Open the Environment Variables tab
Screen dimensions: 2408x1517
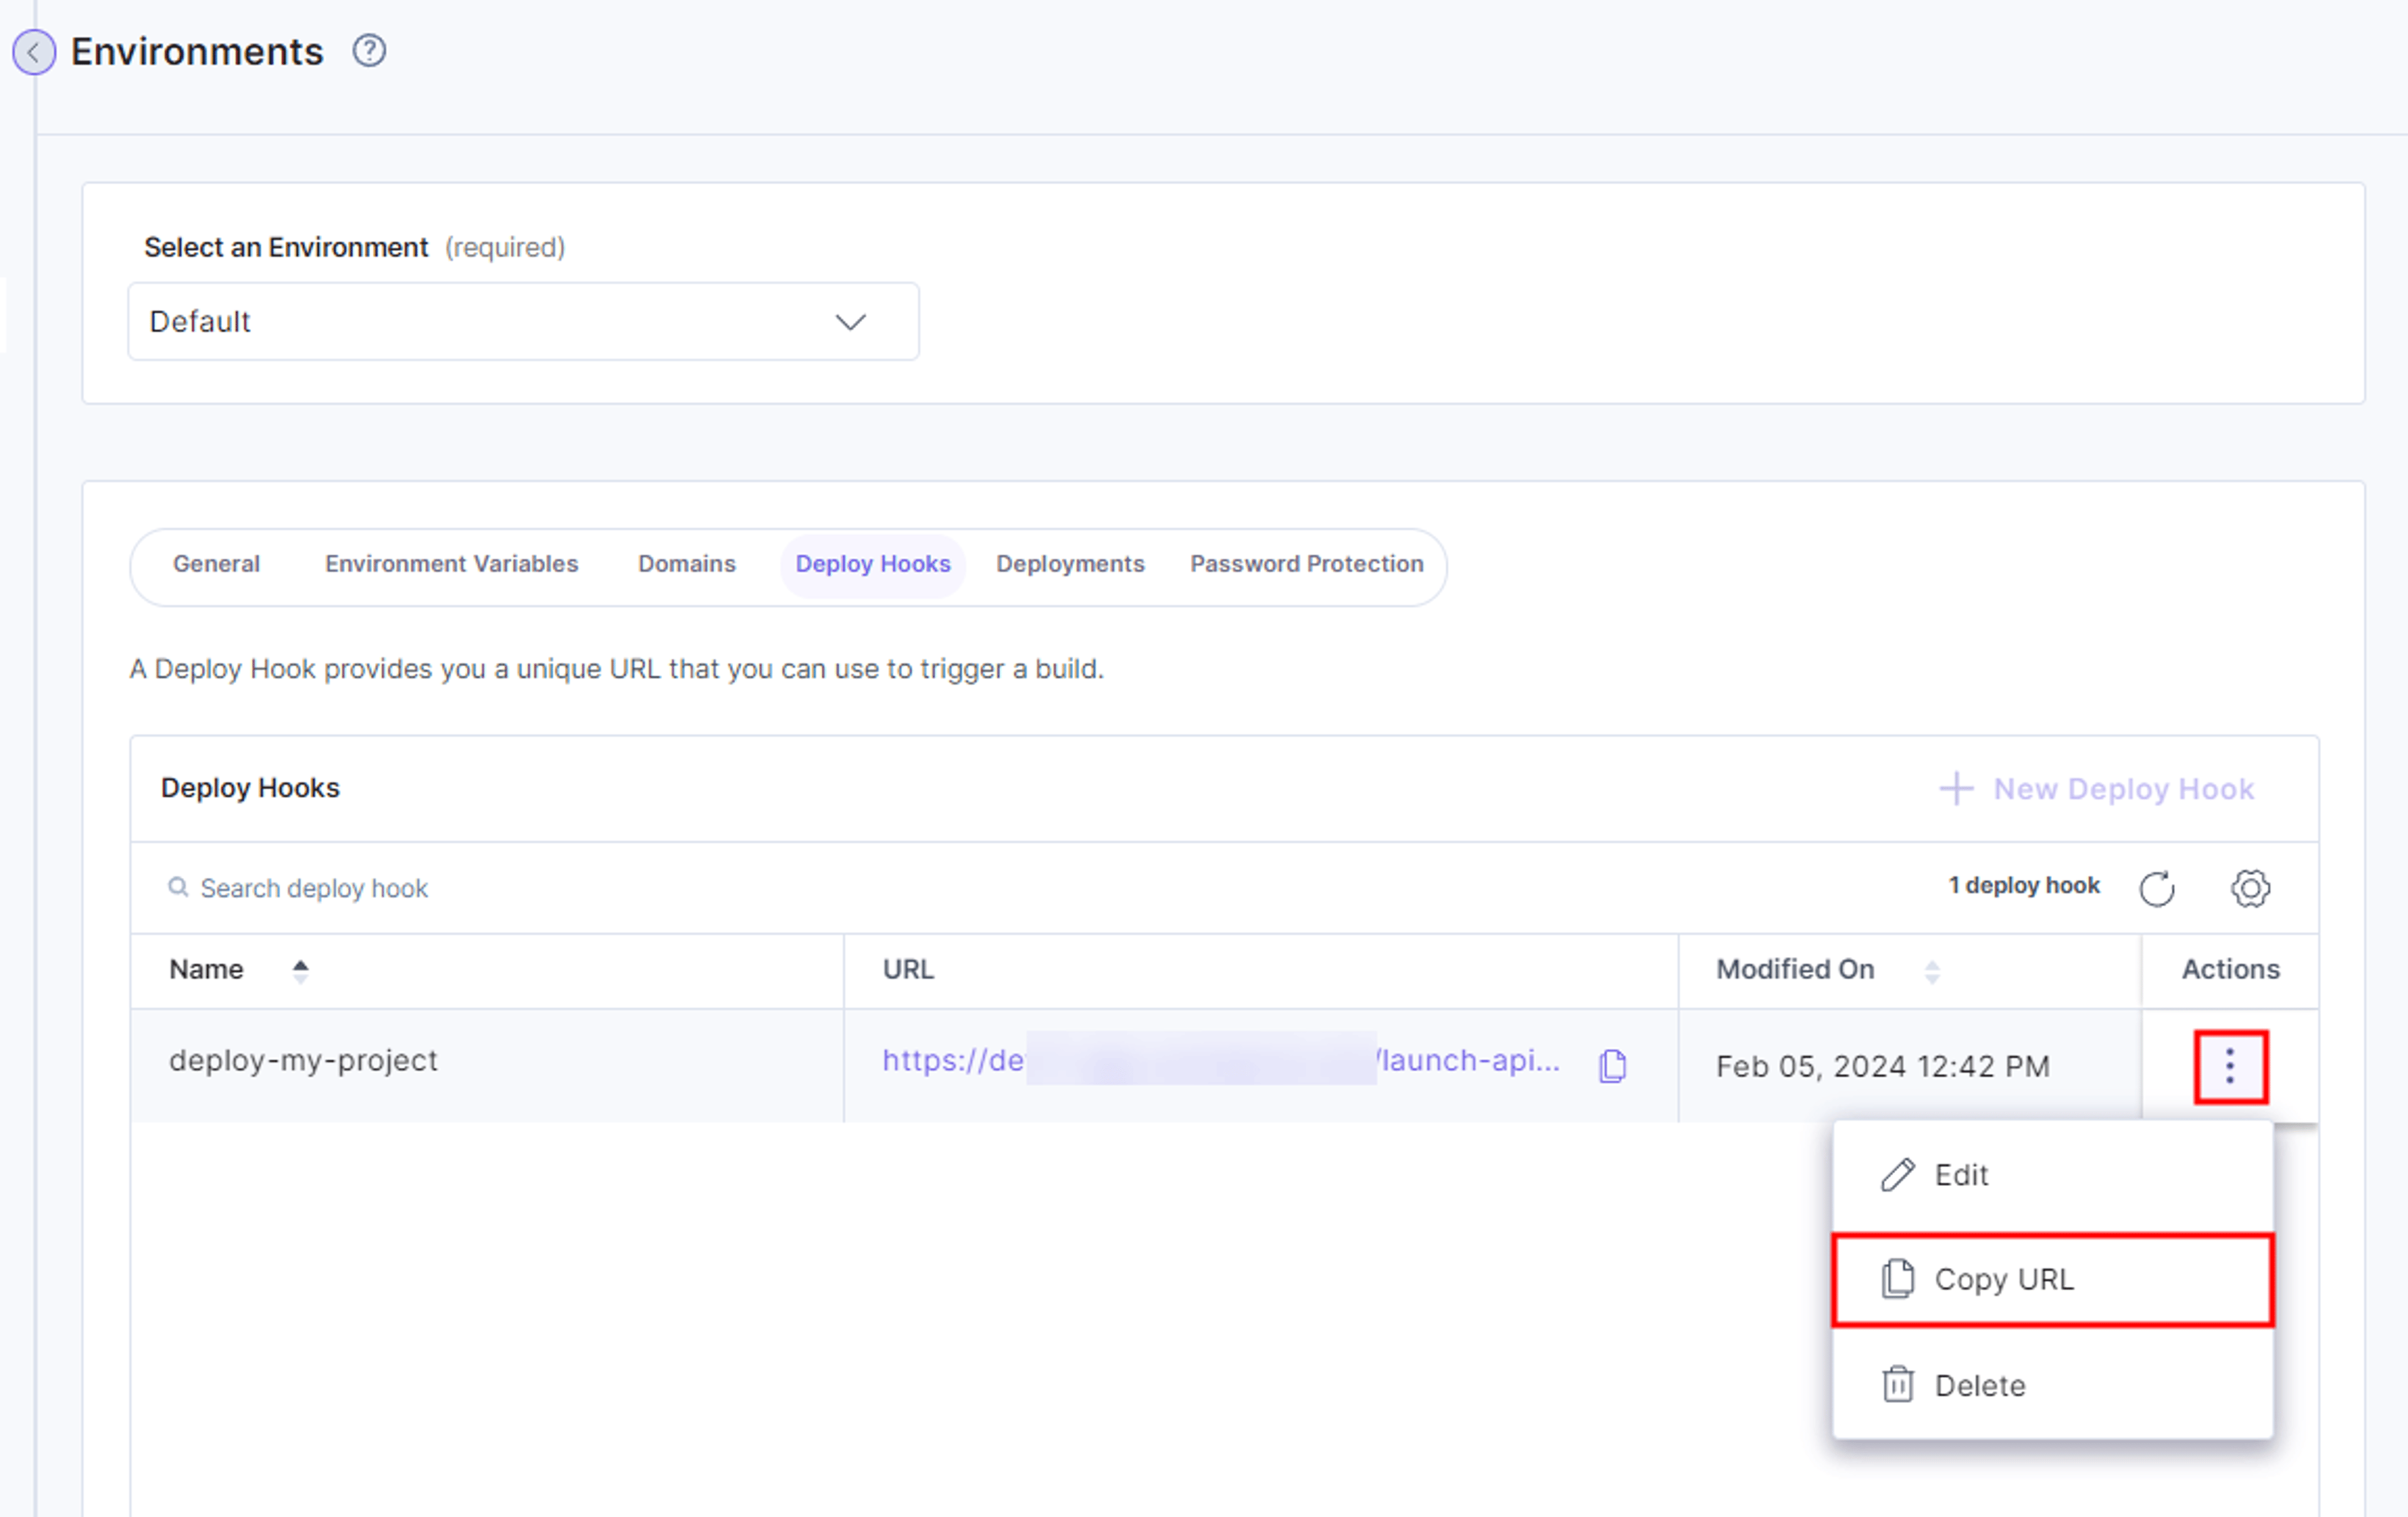click(x=451, y=564)
